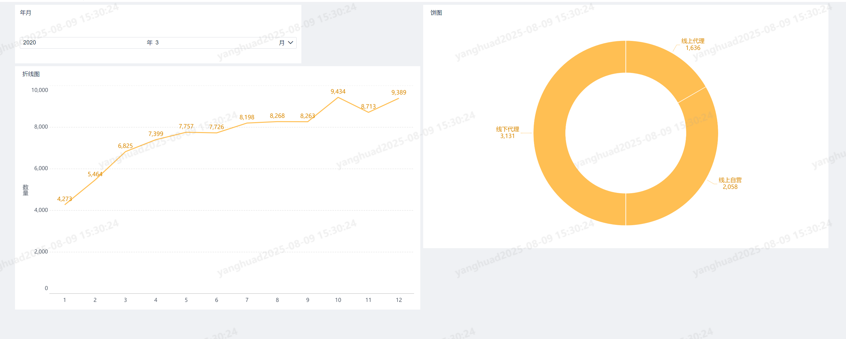Click the 9,434 data point at month 10
This screenshot has height=339, width=846.
pyautogui.click(x=338, y=98)
